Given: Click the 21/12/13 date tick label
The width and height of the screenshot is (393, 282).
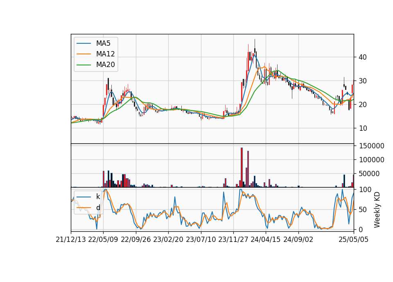Looking at the screenshot, I should (x=71, y=240).
